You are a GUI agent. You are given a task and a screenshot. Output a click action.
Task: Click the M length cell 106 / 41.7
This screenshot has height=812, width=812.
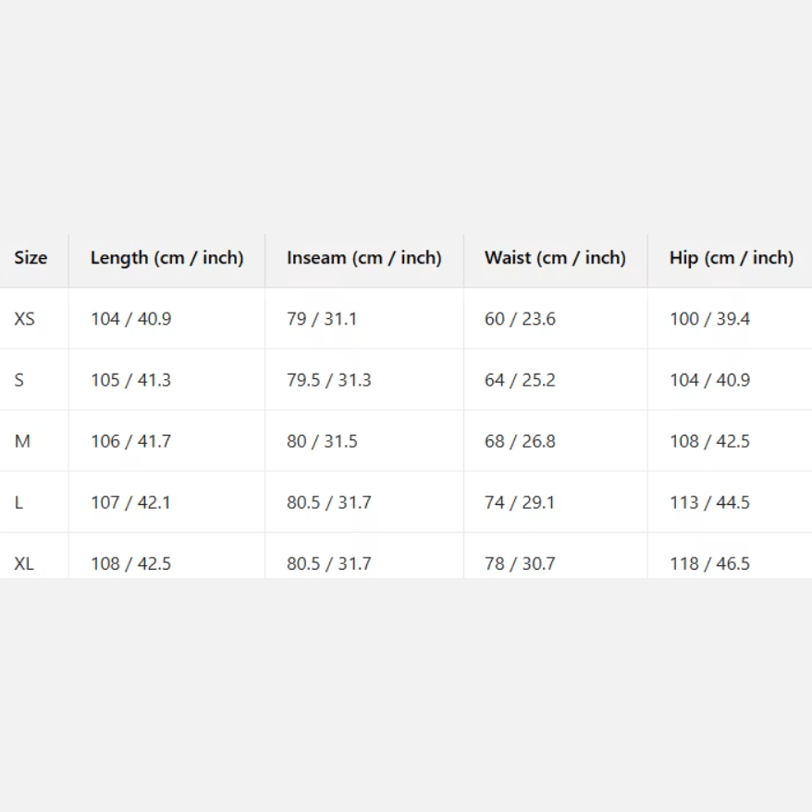point(130,441)
